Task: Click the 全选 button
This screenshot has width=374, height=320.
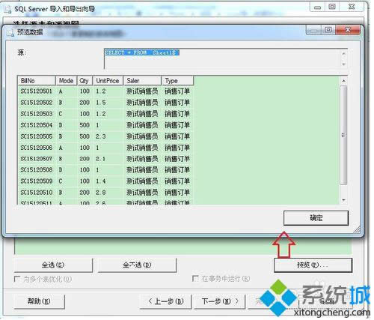Action: pos(53,265)
